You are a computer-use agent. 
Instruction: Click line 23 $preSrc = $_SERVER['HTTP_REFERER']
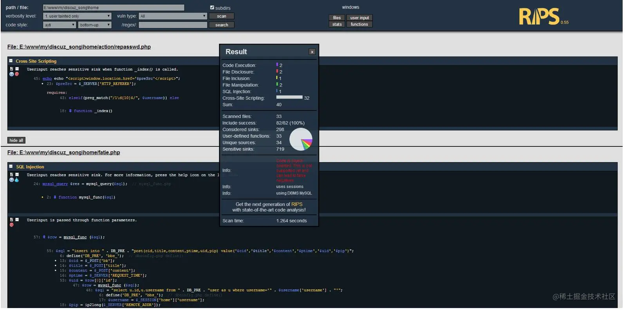pos(91,83)
